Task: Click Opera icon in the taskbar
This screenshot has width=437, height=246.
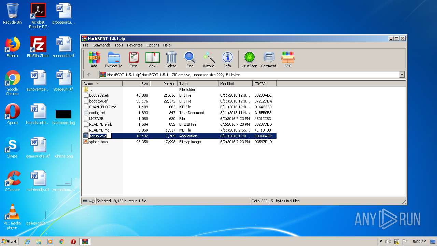Action: tap(73, 242)
